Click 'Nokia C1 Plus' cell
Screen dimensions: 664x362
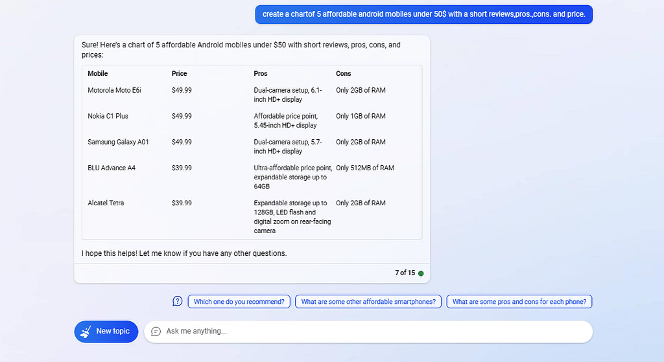108,116
